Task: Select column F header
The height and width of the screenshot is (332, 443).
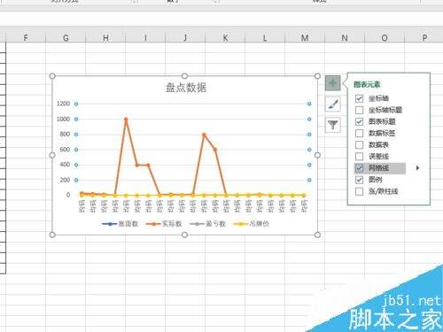Action: pyautogui.click(x=26, y=38)
